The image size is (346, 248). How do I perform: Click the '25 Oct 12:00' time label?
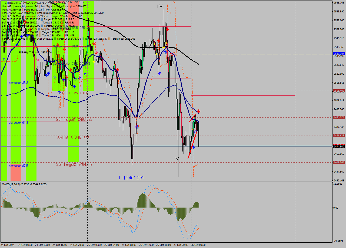[x=146, y=245]
